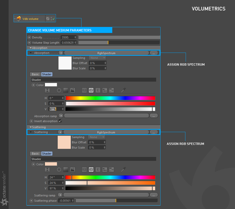Open the Absorption ramp arrow menu
Image resolution: width=235 pixels, height=209 pixels.
pos(61,116)
